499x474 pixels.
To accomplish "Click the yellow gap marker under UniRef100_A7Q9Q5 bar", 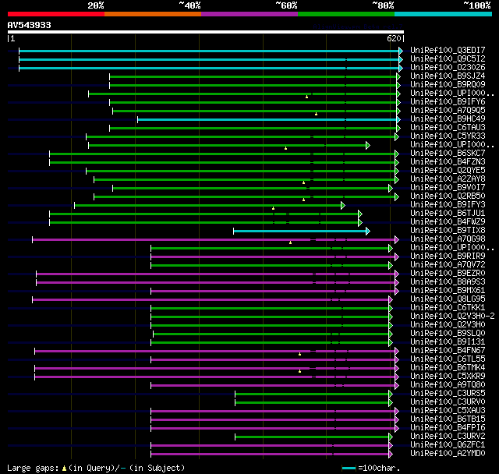I will (x=316, y=114).
